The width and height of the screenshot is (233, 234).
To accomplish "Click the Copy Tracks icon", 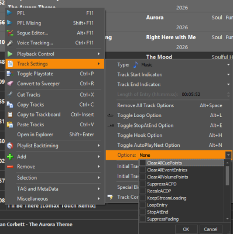I will [x=10, y=105].
